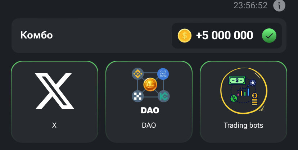The height and width of the screenshot is (150, 298).
Task: Click the KuCoin icon in DAO graphic
Action: (163, 96)
